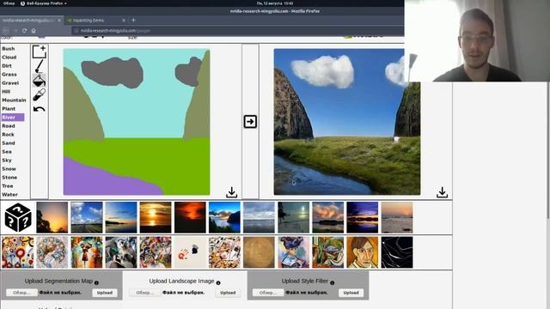Click the Firefox address bar
Viewport: 550px width, 309px height.
point(237,31)
